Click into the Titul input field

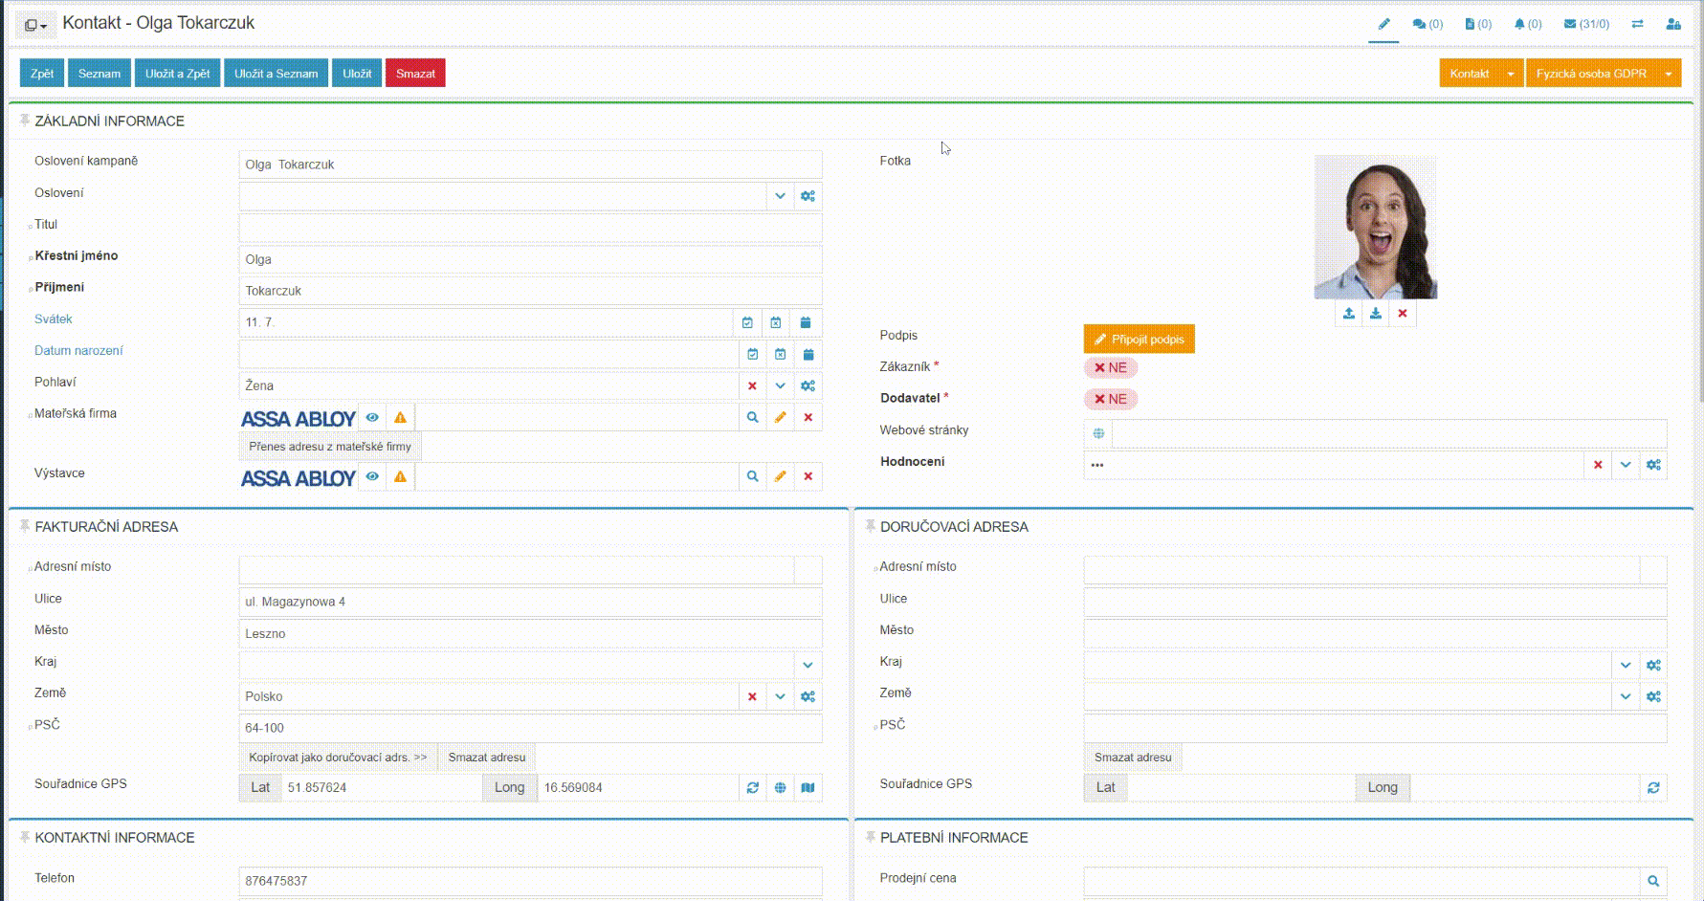(530, 228)
